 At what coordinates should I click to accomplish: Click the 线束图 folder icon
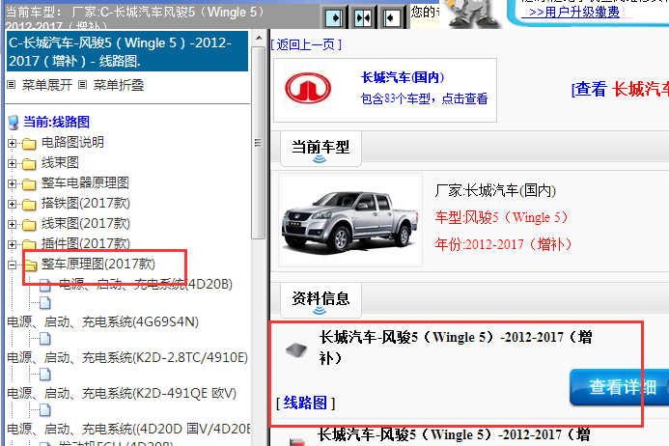[29, 164]
